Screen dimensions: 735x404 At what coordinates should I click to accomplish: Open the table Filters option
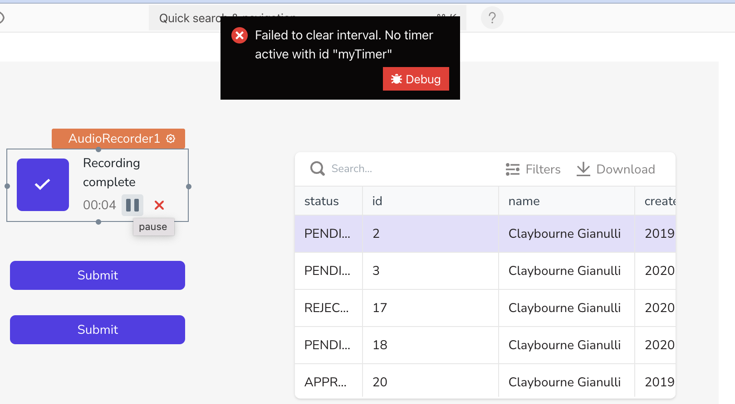533,169
